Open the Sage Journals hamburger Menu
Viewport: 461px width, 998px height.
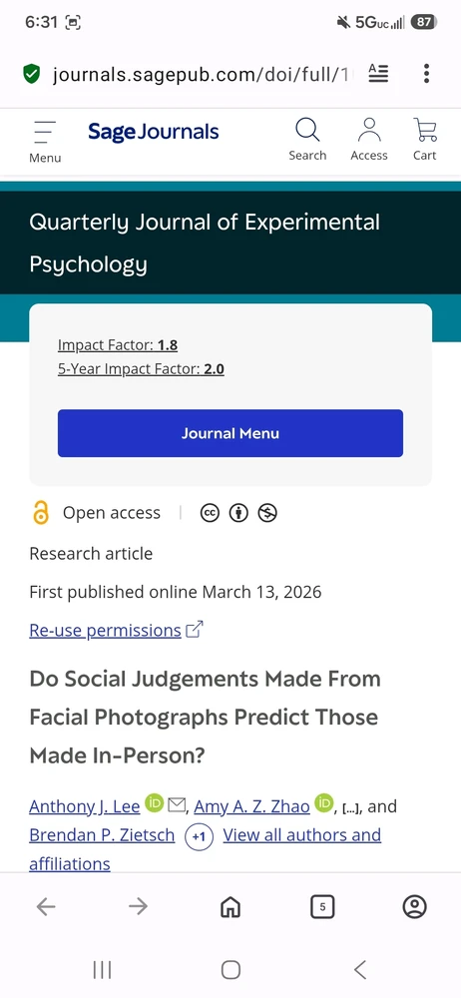click(45, 142)
